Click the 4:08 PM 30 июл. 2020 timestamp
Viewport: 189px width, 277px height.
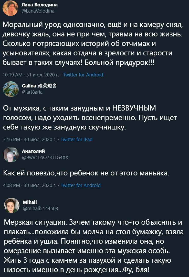pyautogui.click(x=30, y=185)
